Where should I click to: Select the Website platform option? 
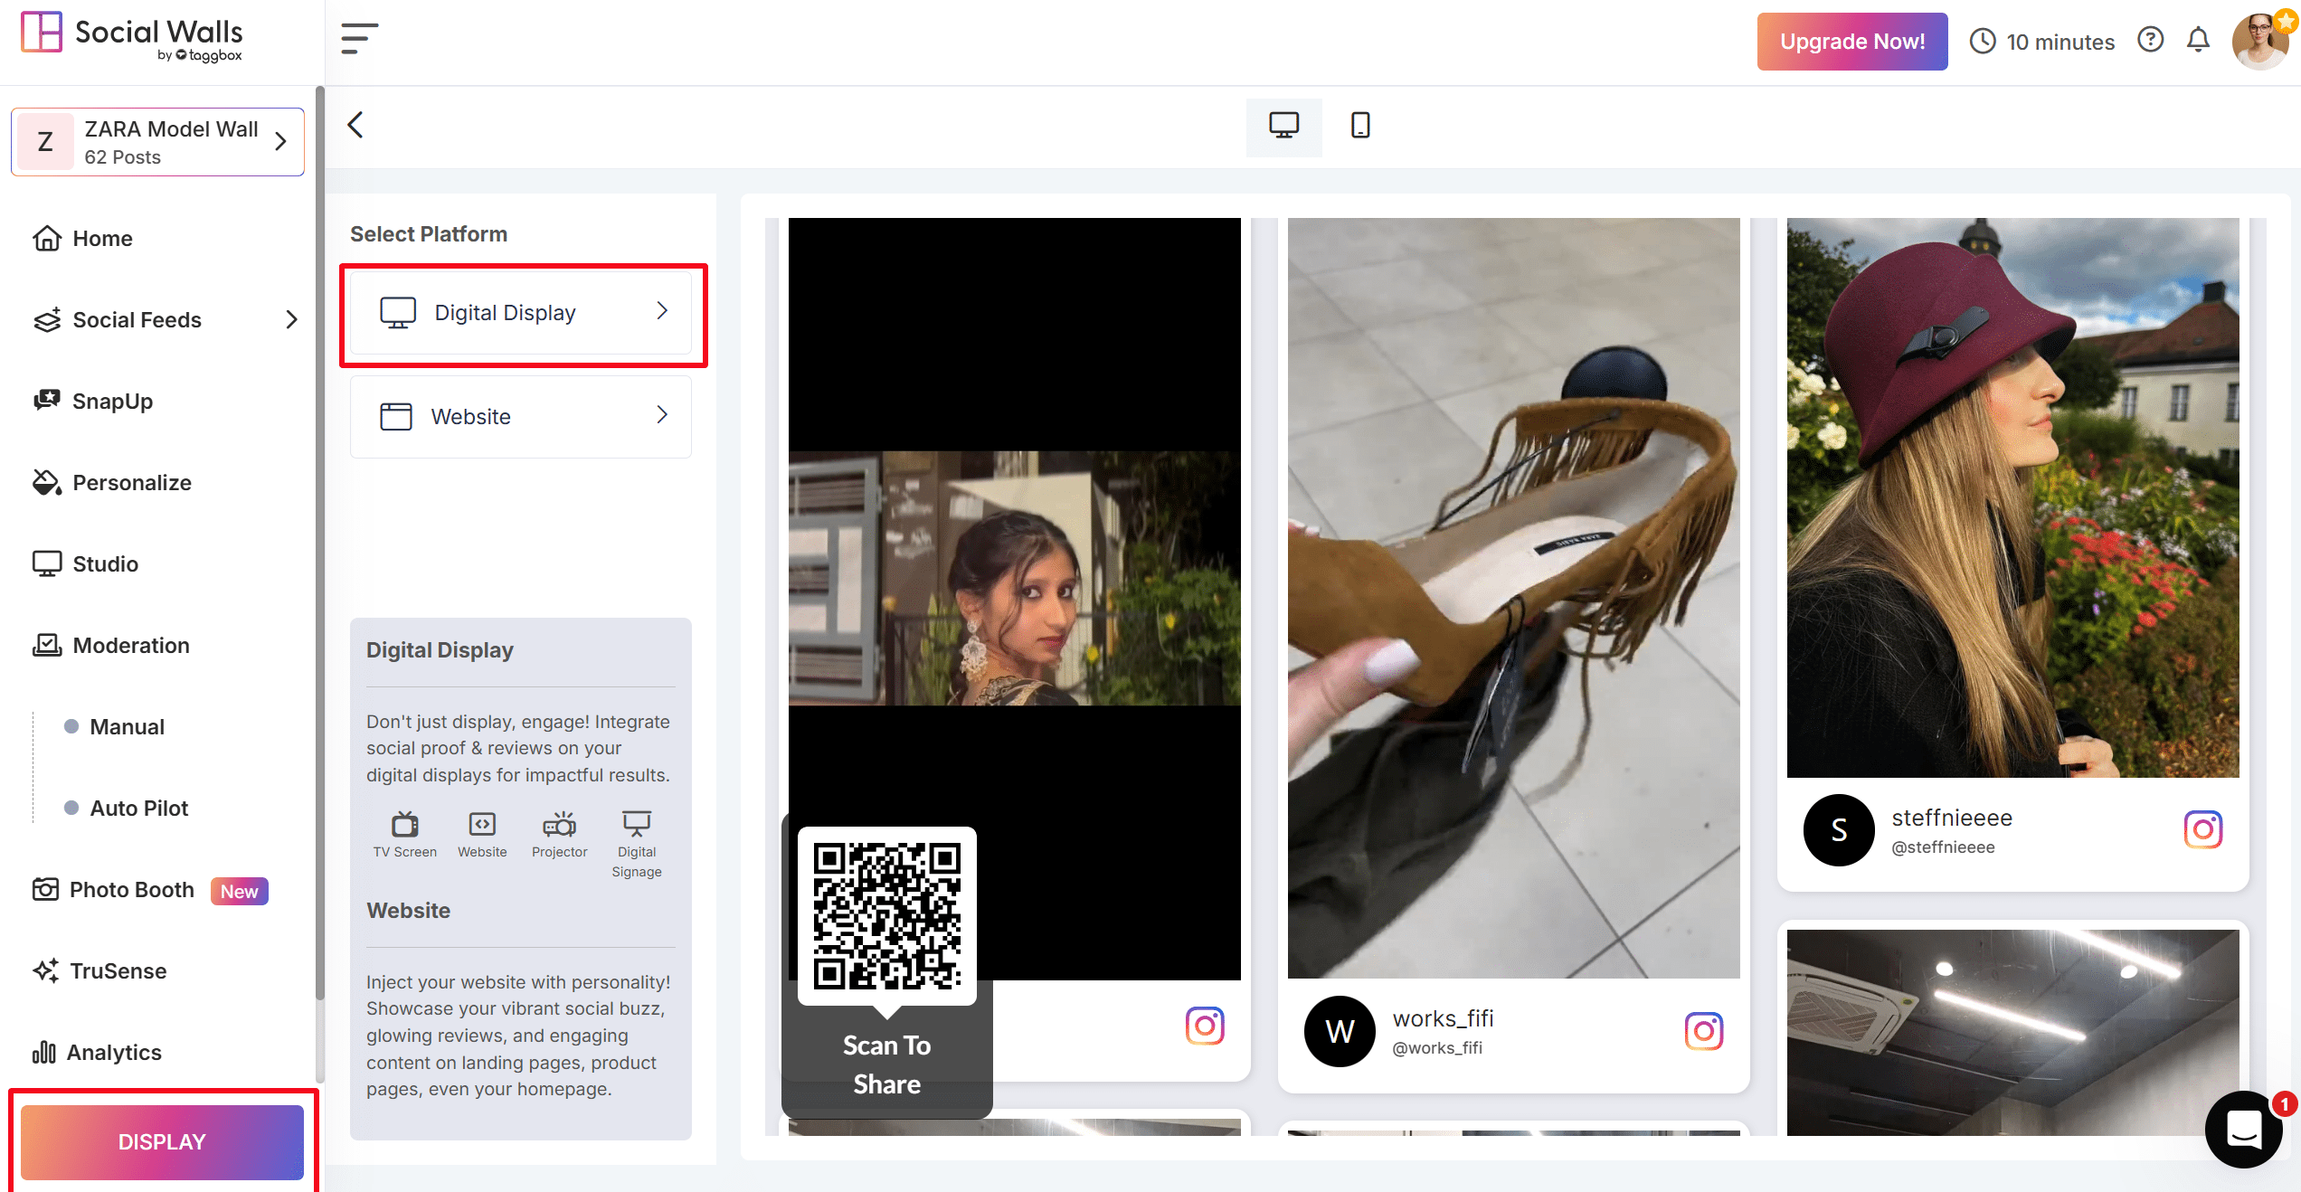(x=522, y=417)
